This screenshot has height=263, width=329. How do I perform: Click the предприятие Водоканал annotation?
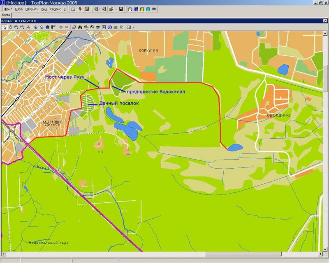tap(156, 92)
